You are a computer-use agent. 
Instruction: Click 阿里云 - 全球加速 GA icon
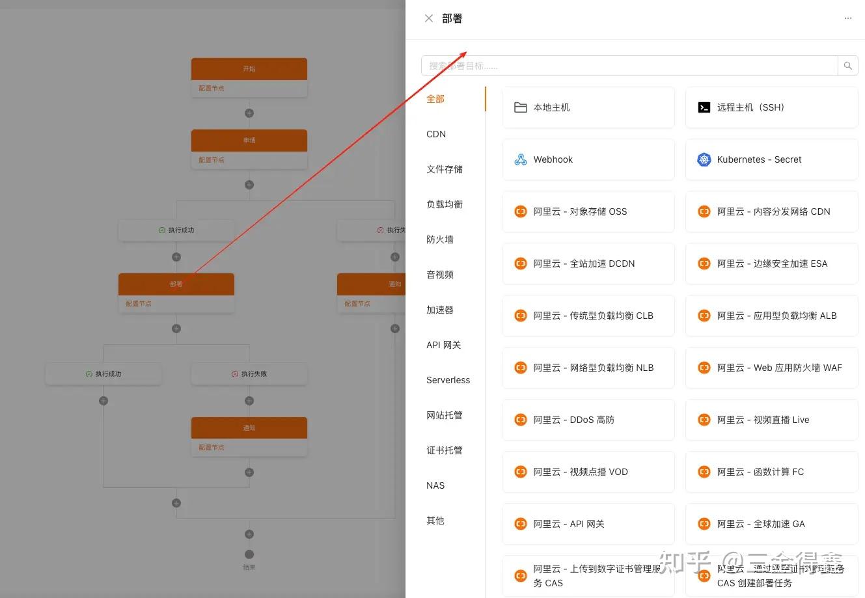coord(704,523)
